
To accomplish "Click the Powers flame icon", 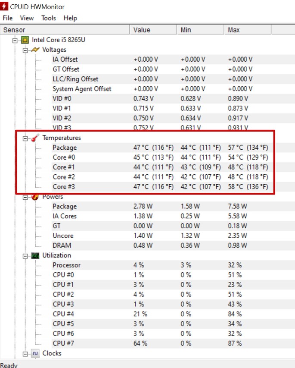I will pos(35,197).
